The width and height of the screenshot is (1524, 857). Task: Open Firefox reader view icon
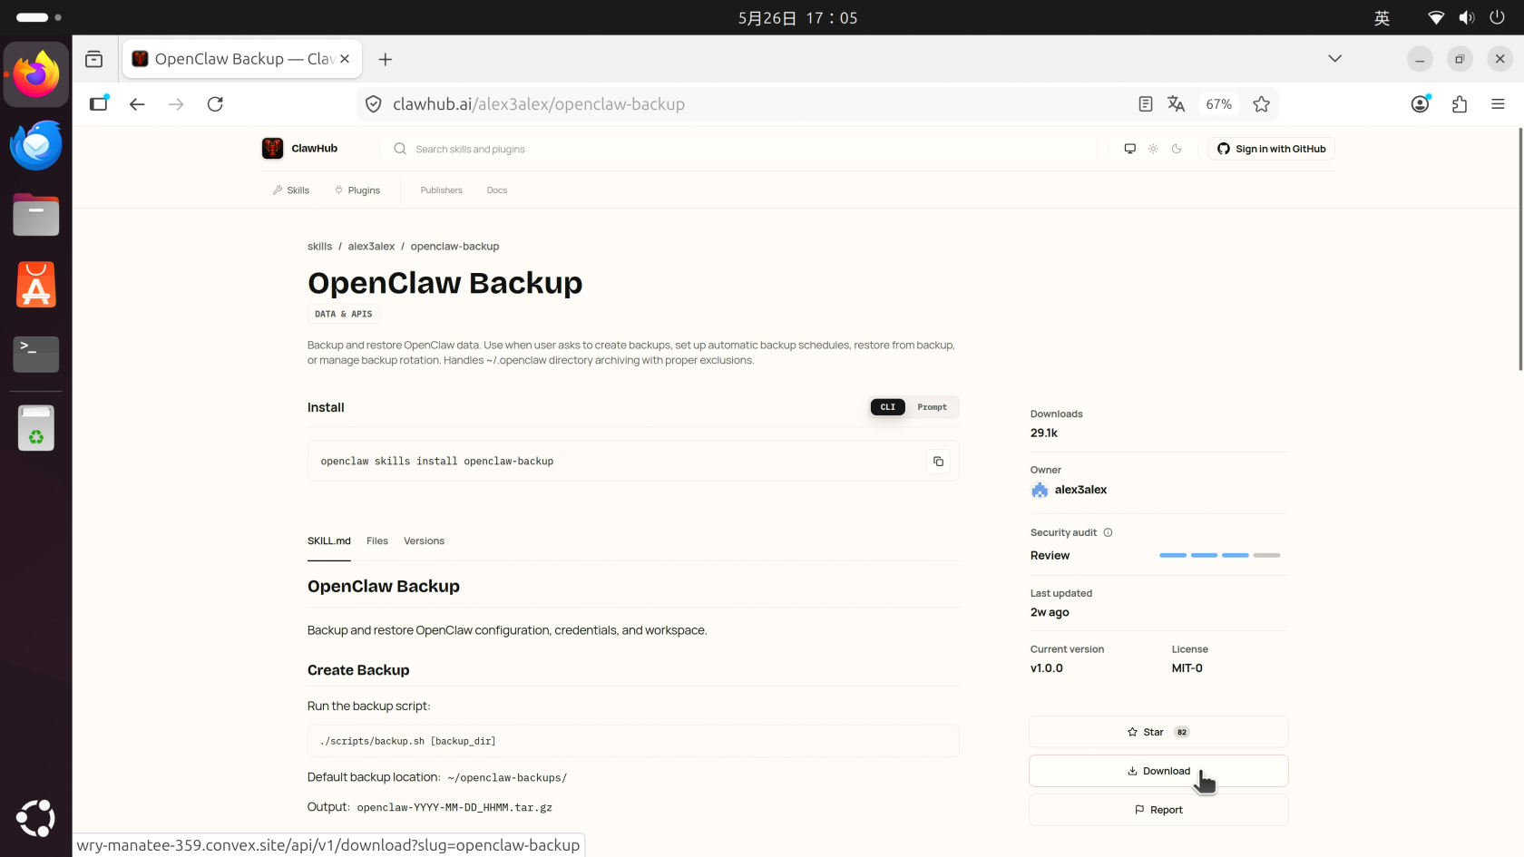[x=1146, y=104]
